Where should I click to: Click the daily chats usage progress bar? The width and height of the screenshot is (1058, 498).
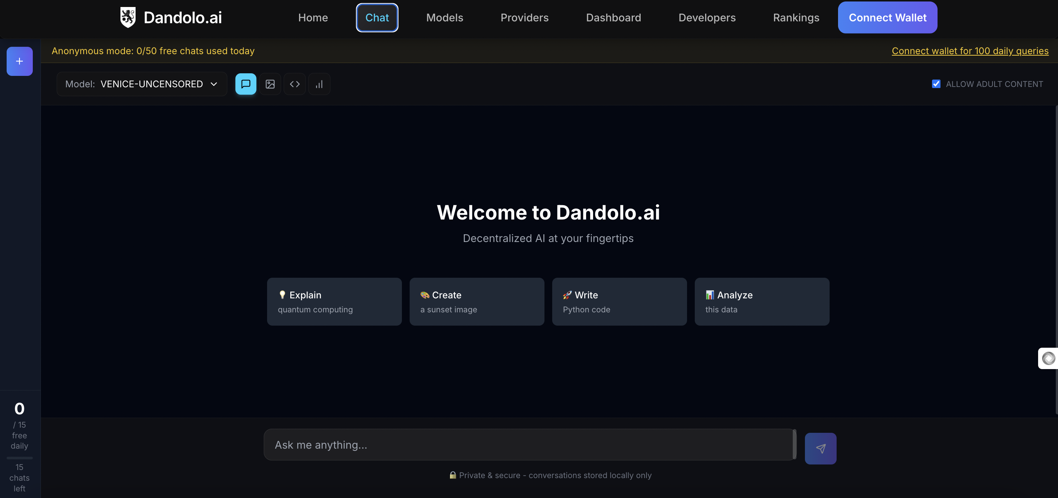click(x=19, y=458)
